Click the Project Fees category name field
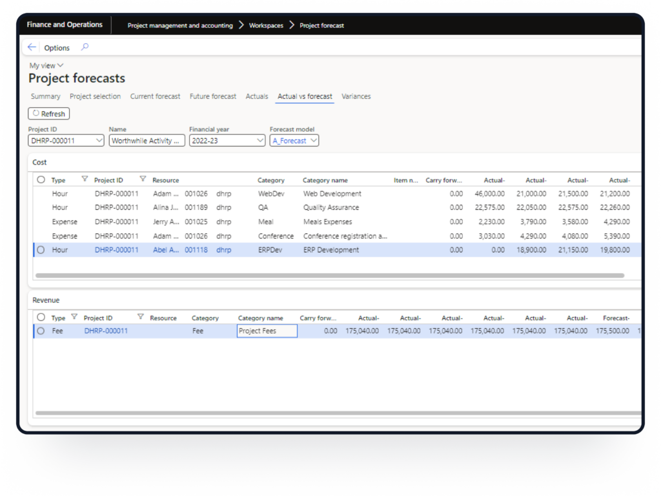Viewport: 661px width, 496px height. point(267,331)
